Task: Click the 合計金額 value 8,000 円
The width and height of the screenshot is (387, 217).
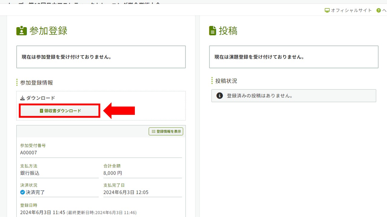Action: pos(113,173)
